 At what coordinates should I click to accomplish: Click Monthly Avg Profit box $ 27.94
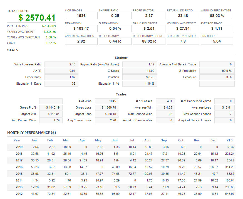click(x=183, y=29)
